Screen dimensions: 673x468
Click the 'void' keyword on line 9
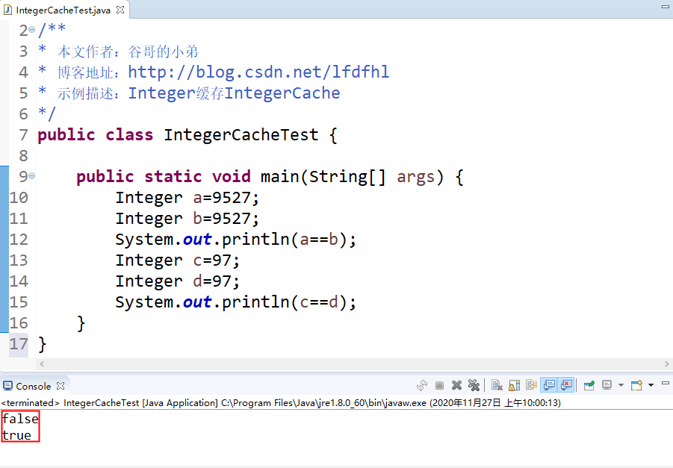(x=232, y=177)
